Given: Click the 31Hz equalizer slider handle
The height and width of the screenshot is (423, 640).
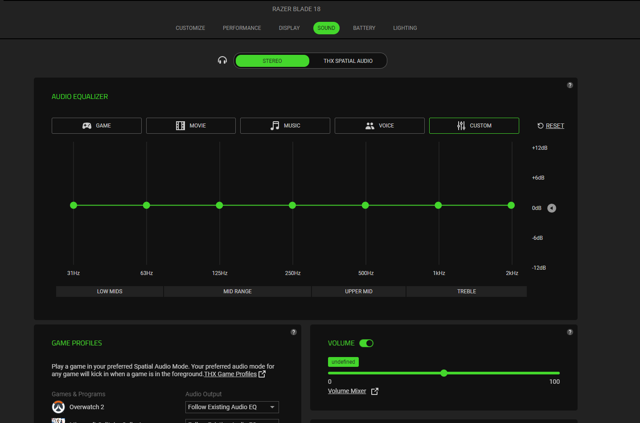Looking at the screenshot, I should pos(74,205).
